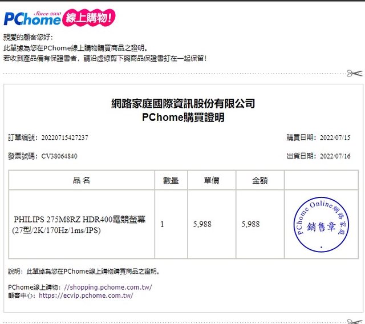The width and height of the screenshot is (365, 324).
Task: Click the PChome logo
Action: coord(32,18)
